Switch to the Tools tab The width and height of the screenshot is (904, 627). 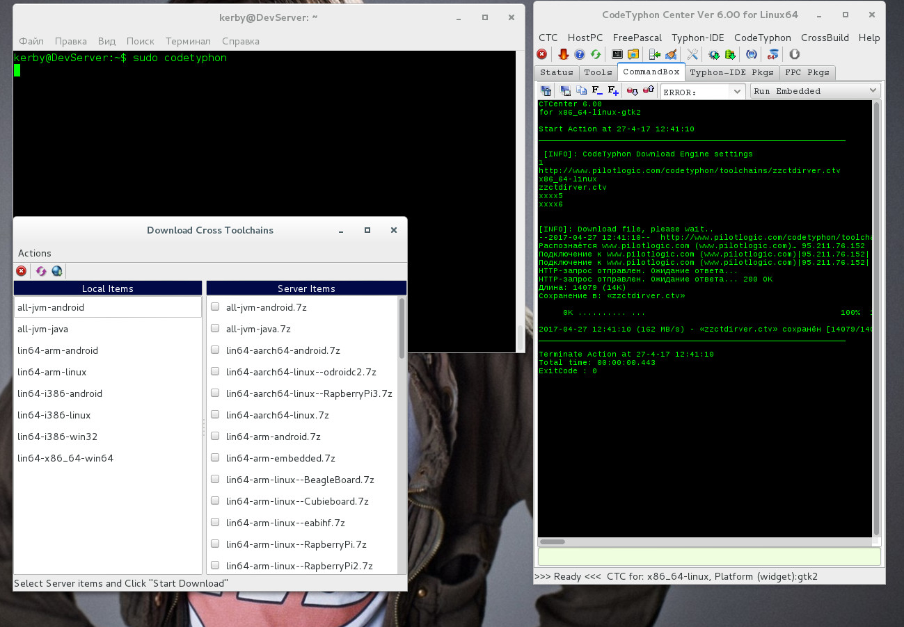[x=598, y=72]
